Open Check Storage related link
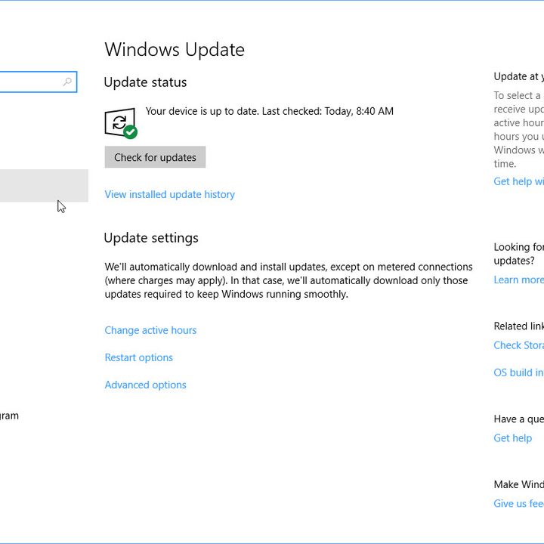 click(518, 345)
